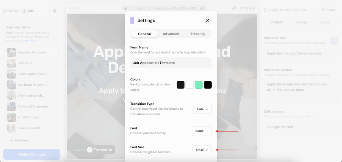
Task: Select the Email Address journey item
Action: pyautogui.click(x=29, y=117)
